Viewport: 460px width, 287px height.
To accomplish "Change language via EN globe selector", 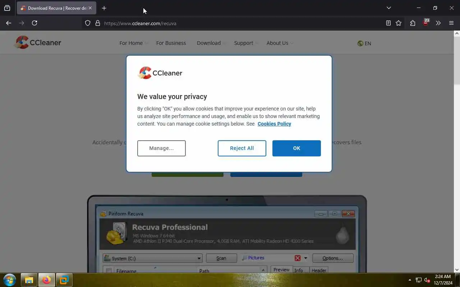I will 364,43.
